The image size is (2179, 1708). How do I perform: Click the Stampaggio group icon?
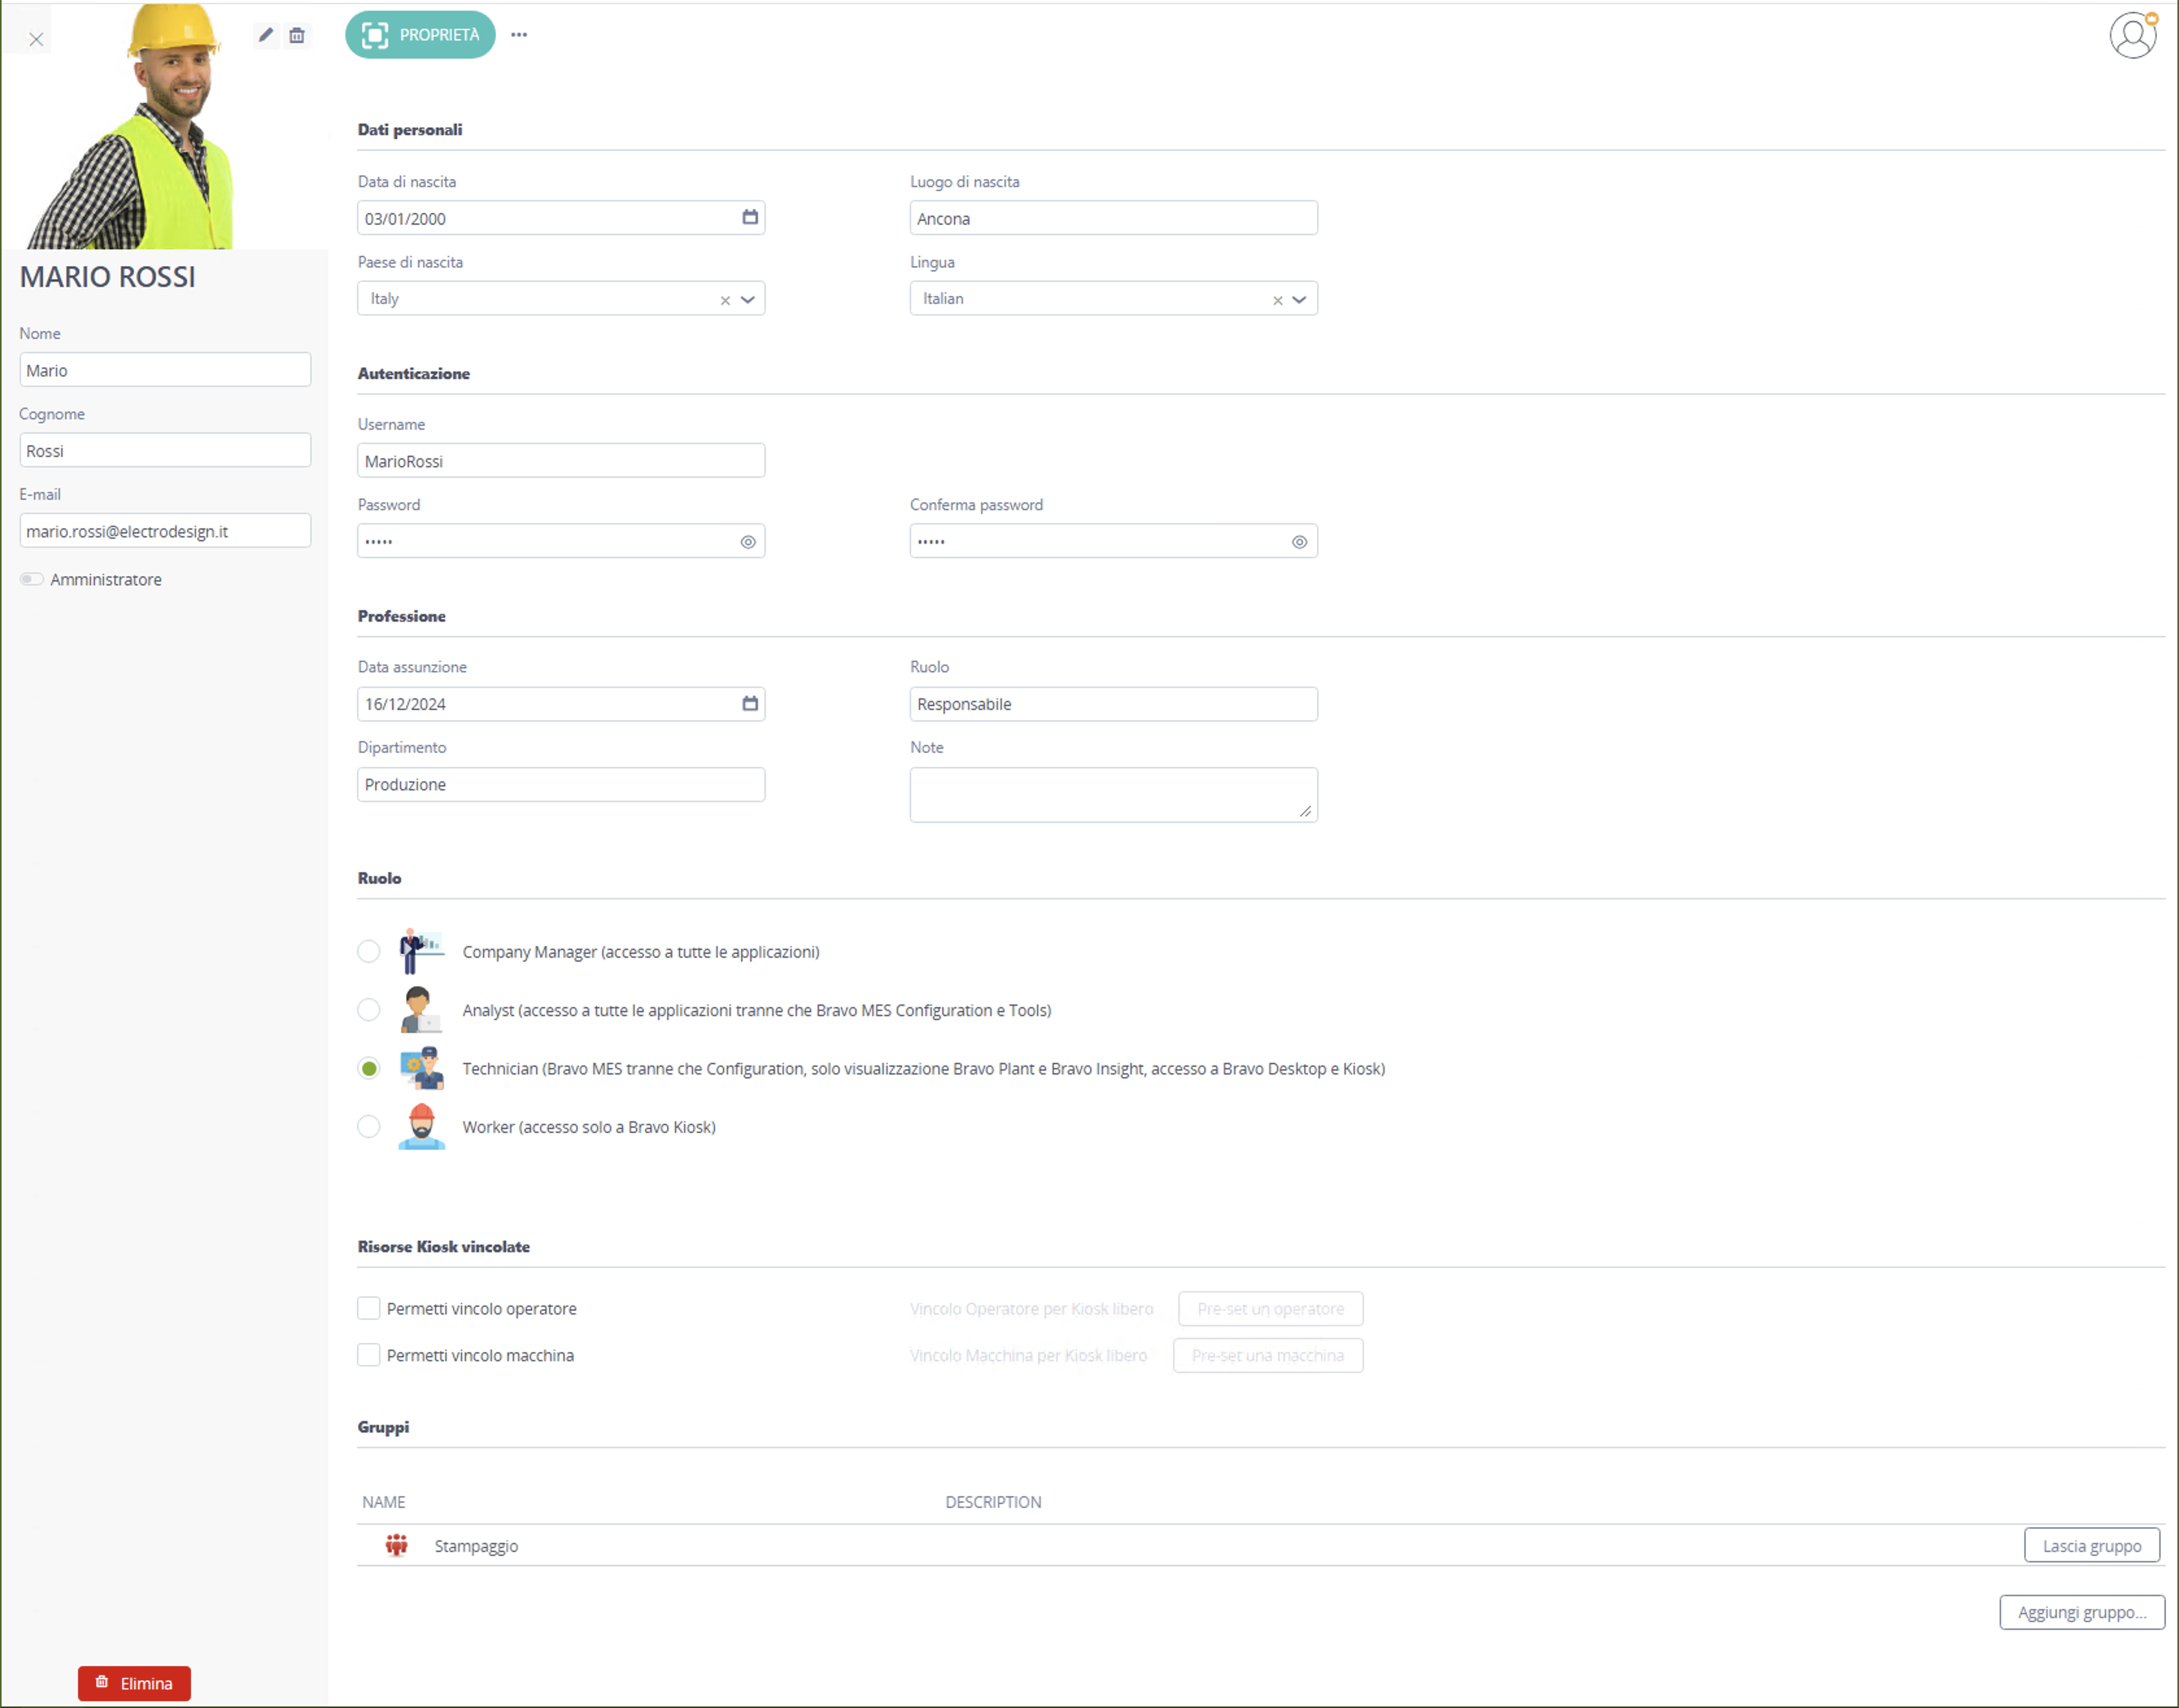coord(397,1545)
